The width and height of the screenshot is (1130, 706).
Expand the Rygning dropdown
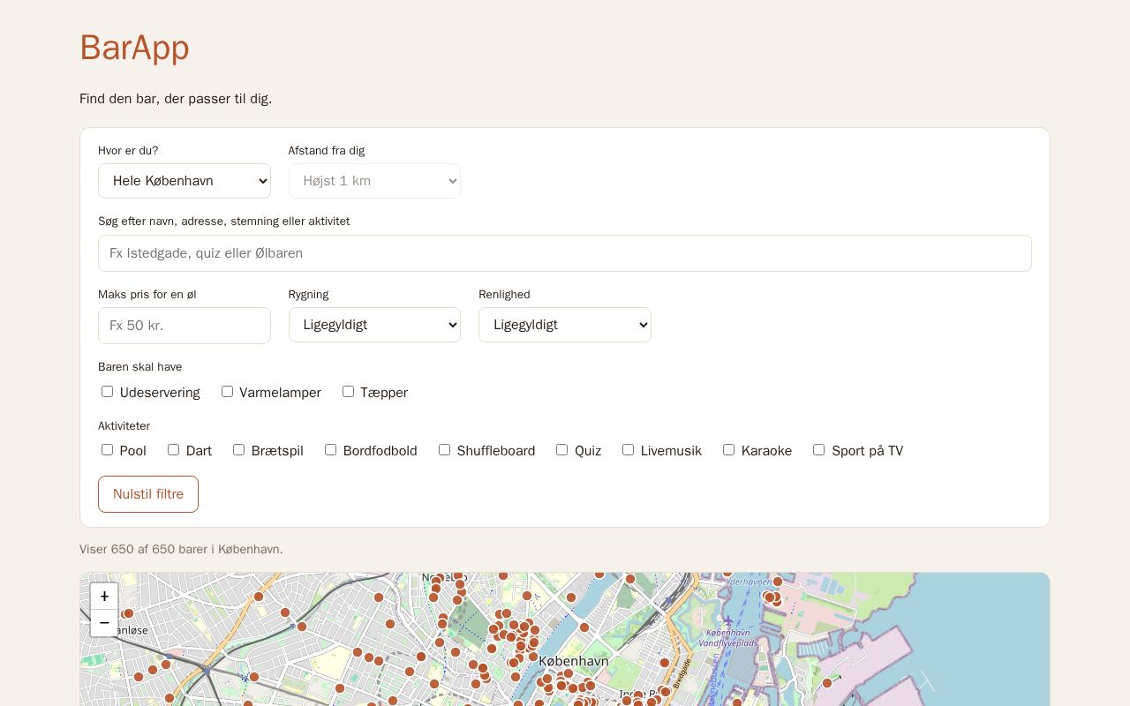pos(374,325)
